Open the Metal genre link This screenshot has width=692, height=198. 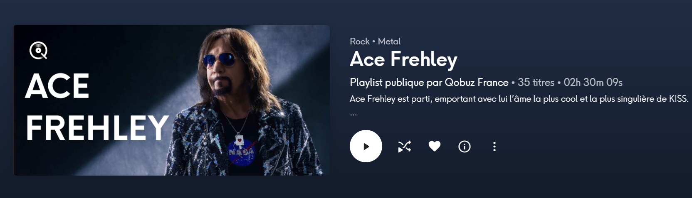(x=389, y=42)
